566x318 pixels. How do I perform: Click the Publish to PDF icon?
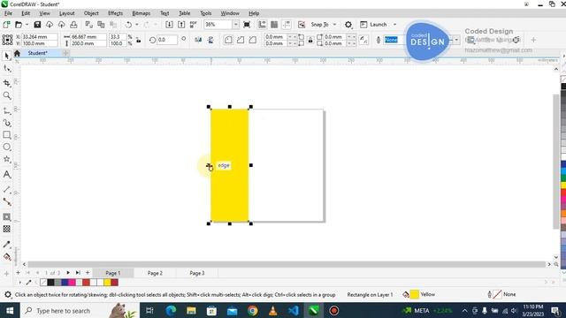click(194, 25)
